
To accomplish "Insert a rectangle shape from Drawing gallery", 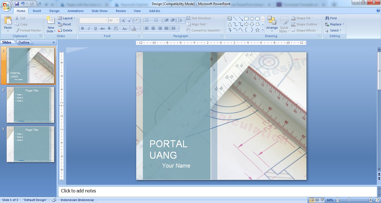I will [x=246, y=18].
